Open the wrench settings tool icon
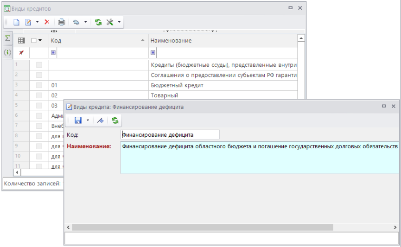401x247 pixels. pos(110,22)
